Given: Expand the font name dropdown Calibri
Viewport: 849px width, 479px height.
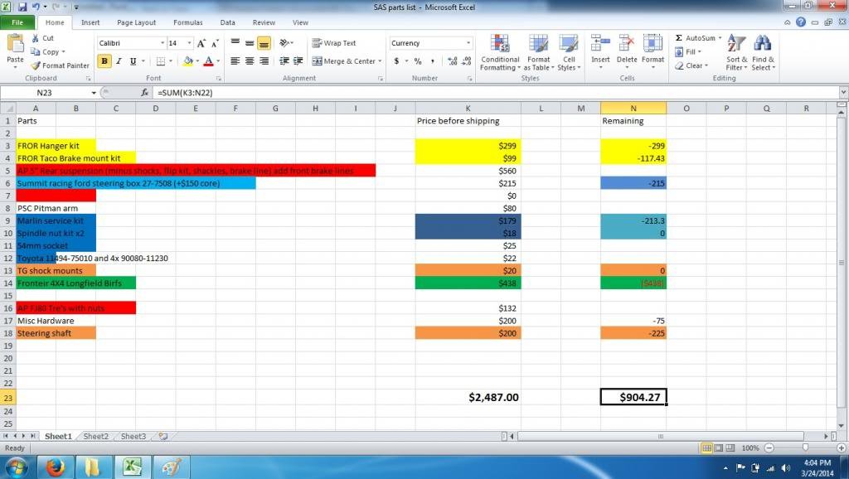Looking at the screenshot, I should point(162,43).
